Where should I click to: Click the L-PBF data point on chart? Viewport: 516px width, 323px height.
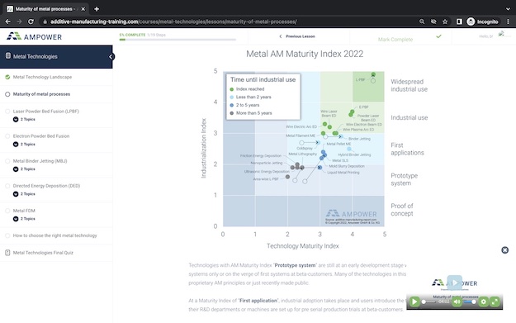point(373,74)
